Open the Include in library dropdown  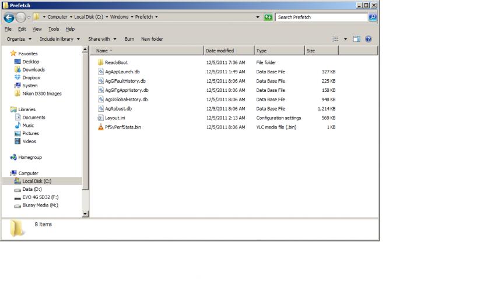pos(59,39)
